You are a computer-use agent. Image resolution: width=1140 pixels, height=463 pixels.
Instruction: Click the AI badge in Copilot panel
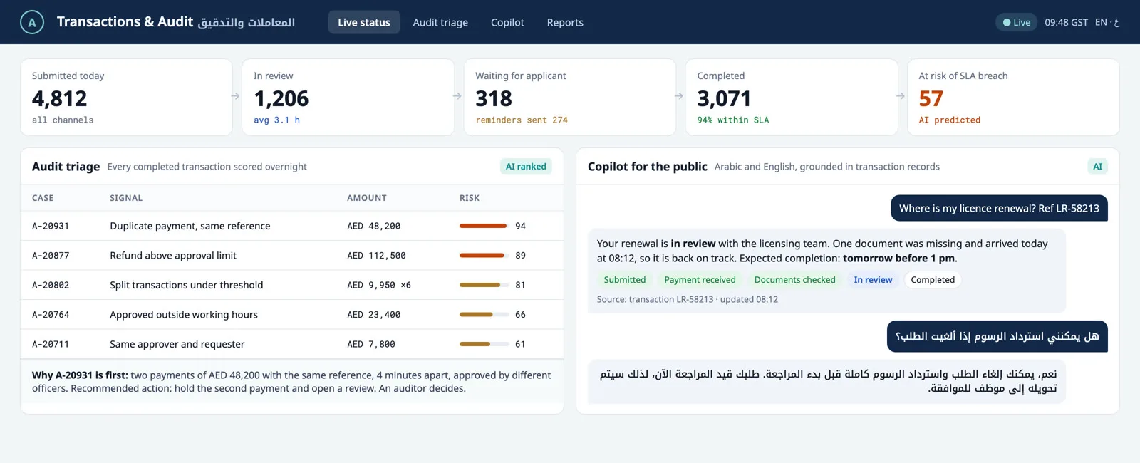[1097, 167]
